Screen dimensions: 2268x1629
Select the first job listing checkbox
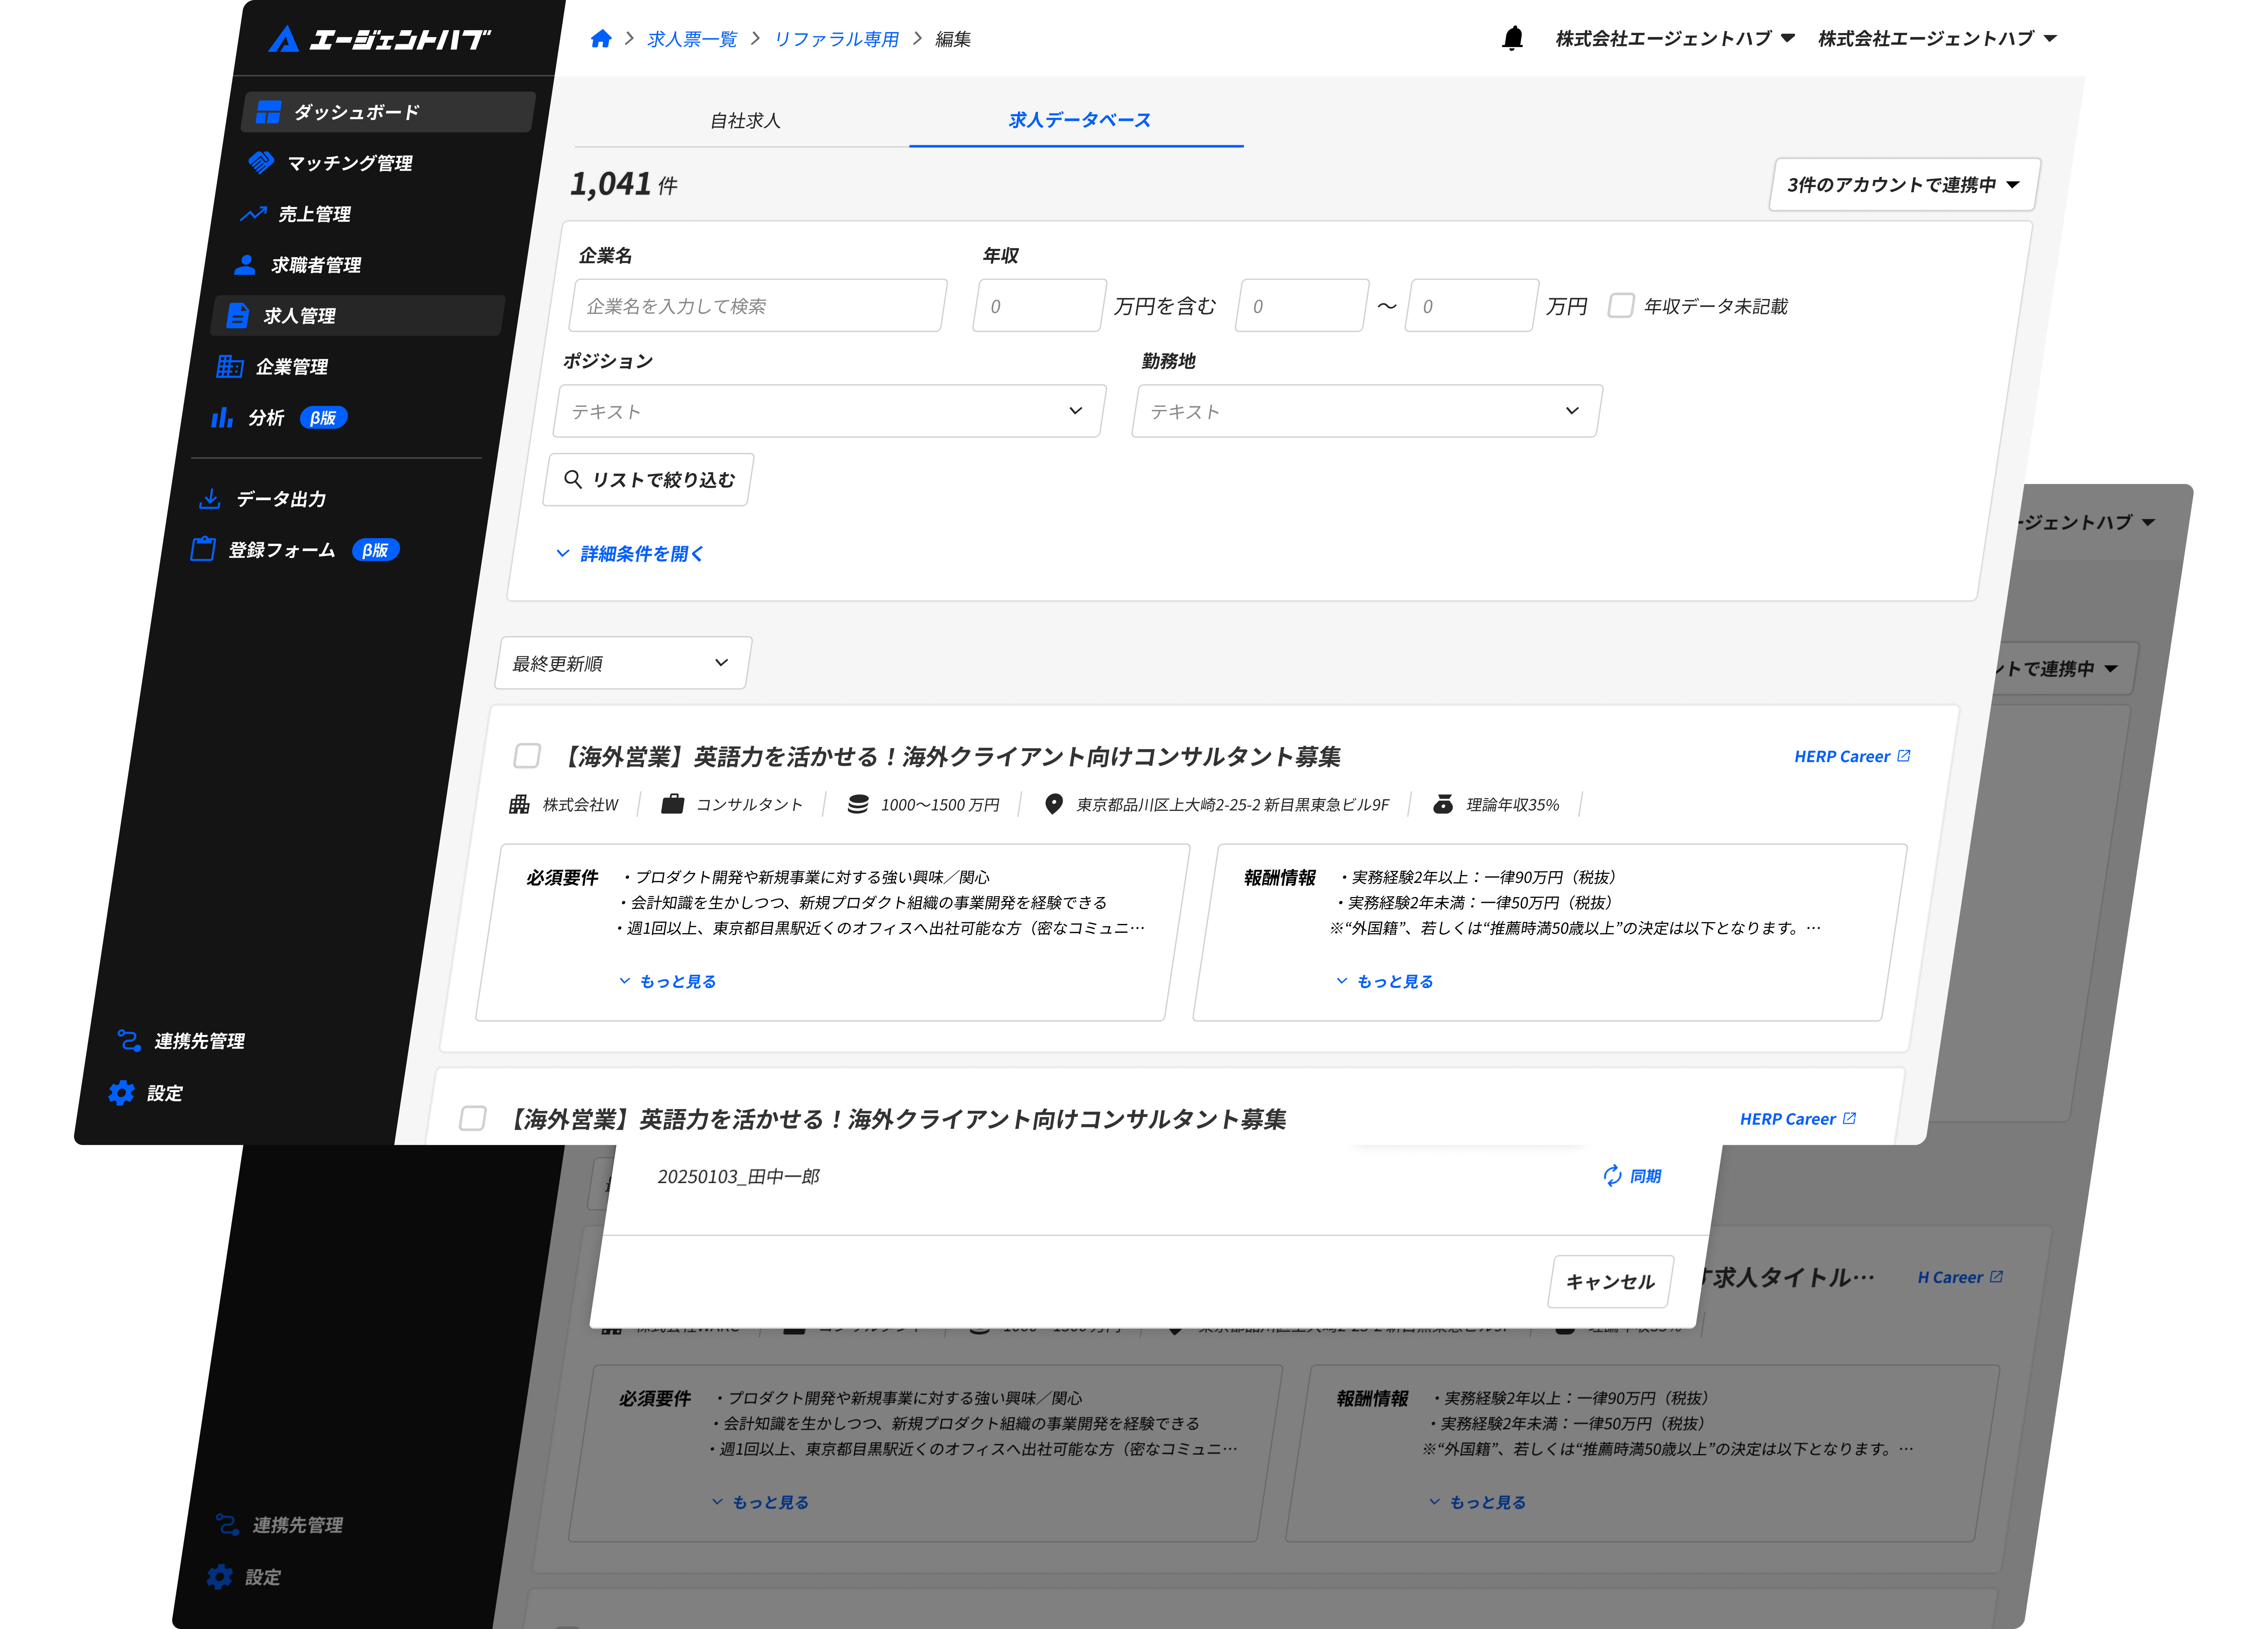[527, 756]
